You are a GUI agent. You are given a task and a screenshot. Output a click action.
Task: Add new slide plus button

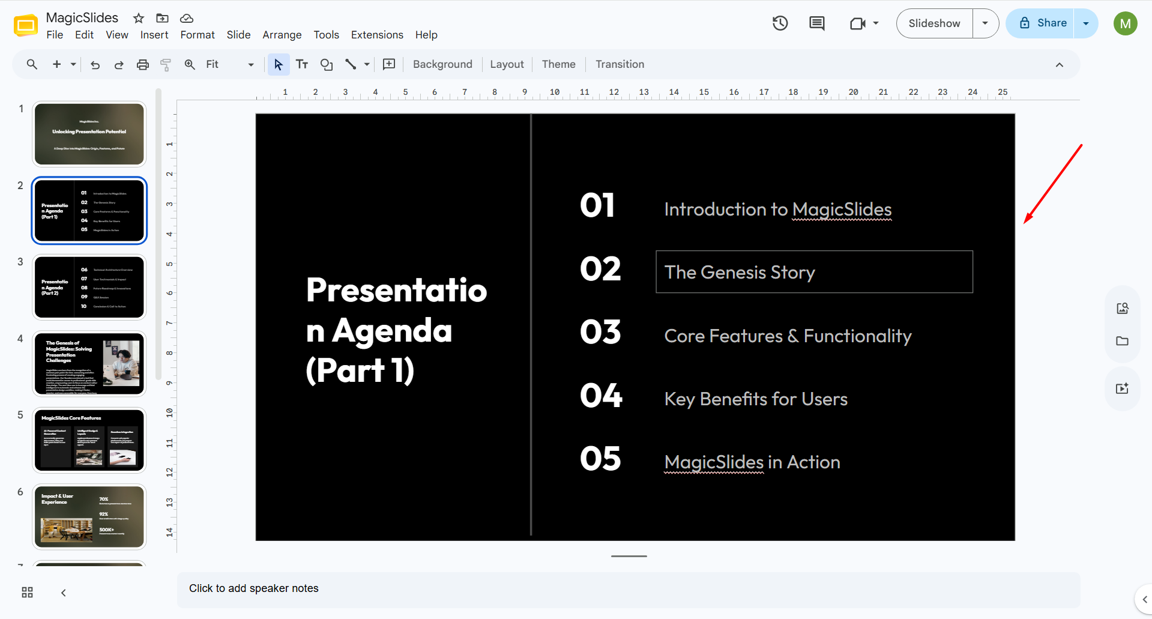pyautogui.click(x=57, y=64)
